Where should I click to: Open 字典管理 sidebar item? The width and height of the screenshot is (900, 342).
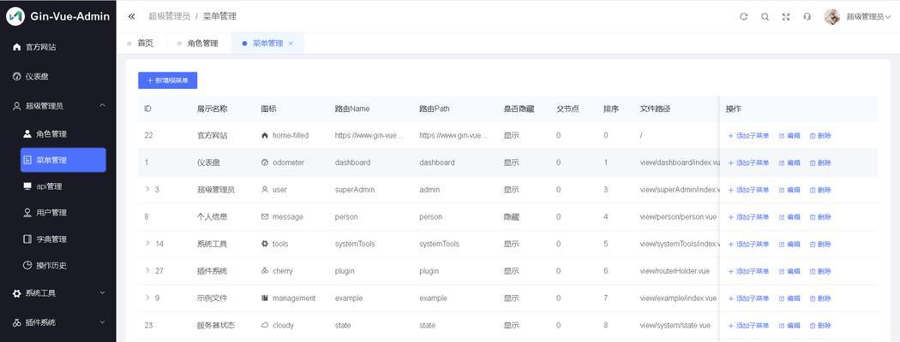[63, 239]
